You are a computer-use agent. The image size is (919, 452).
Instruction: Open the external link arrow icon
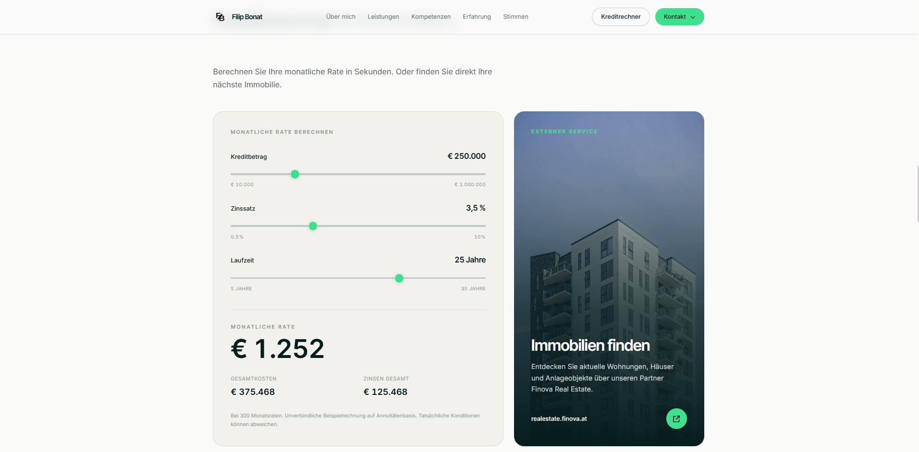[x=676, y=419]
